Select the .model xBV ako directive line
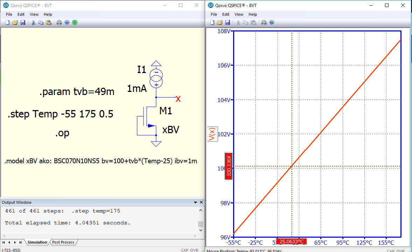412x252 pixels. 100,161
